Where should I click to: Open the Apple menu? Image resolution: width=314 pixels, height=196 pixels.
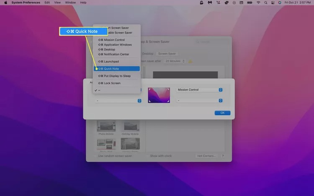point(5,3)
